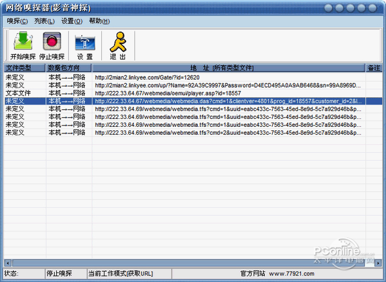Image resolution: width=386 pixels, height=282 pixels.
Task: Click the 当前工作模式[获取URL] status entry
Action: click(121, 274)
